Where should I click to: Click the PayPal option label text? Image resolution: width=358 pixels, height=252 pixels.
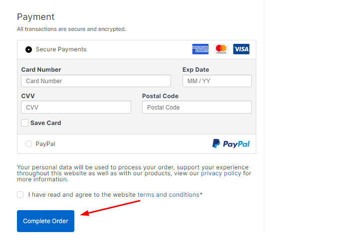point(45,144)
